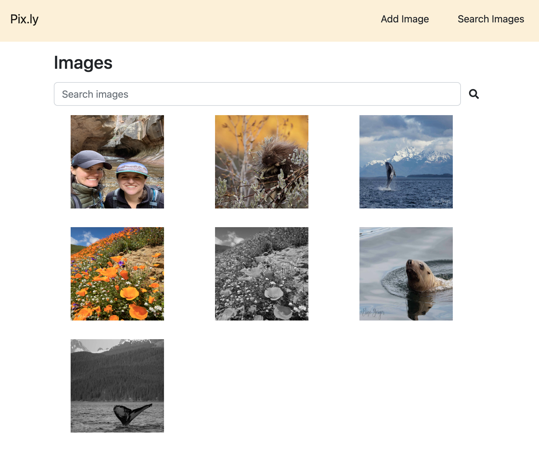Select the first thumbnail in the gallery

coord(117,162)
